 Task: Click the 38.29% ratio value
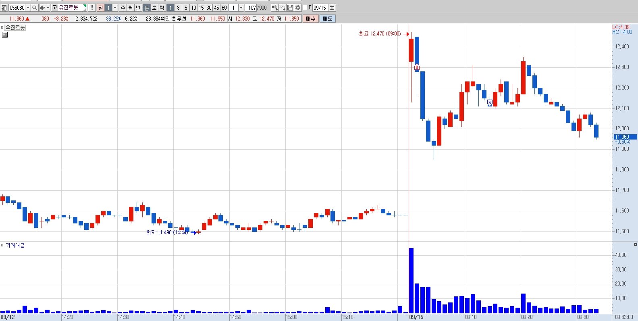click(x=113, y=19)
